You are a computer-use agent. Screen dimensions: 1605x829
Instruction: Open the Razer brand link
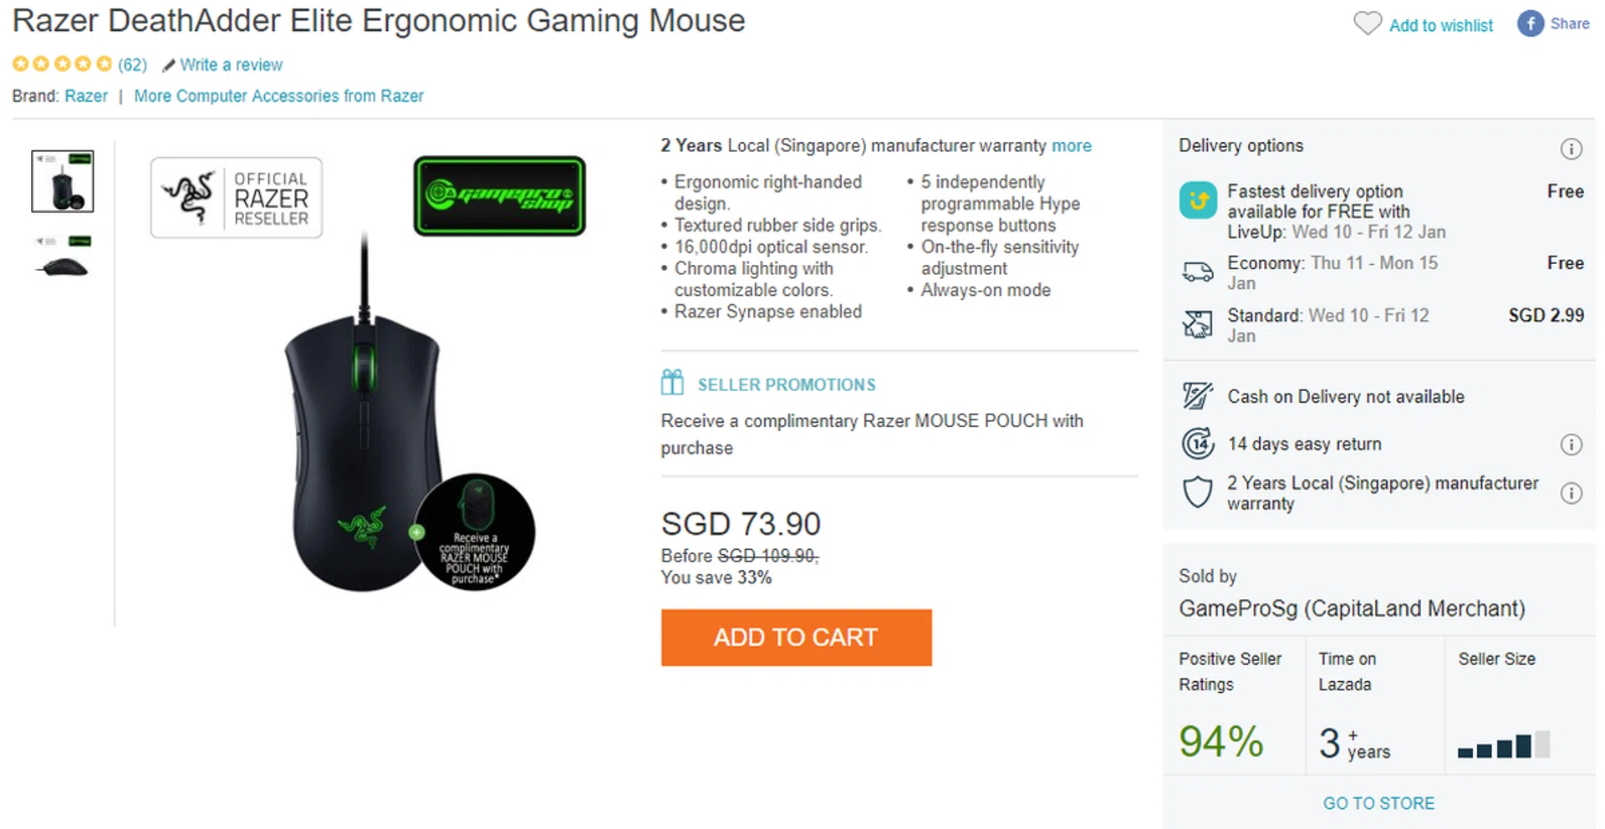pyautogui.click(x=86, y=96)
